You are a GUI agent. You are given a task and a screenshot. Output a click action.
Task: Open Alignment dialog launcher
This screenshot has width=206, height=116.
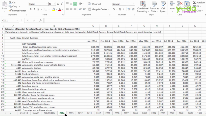pyautogui.click(x=110, y=15)
